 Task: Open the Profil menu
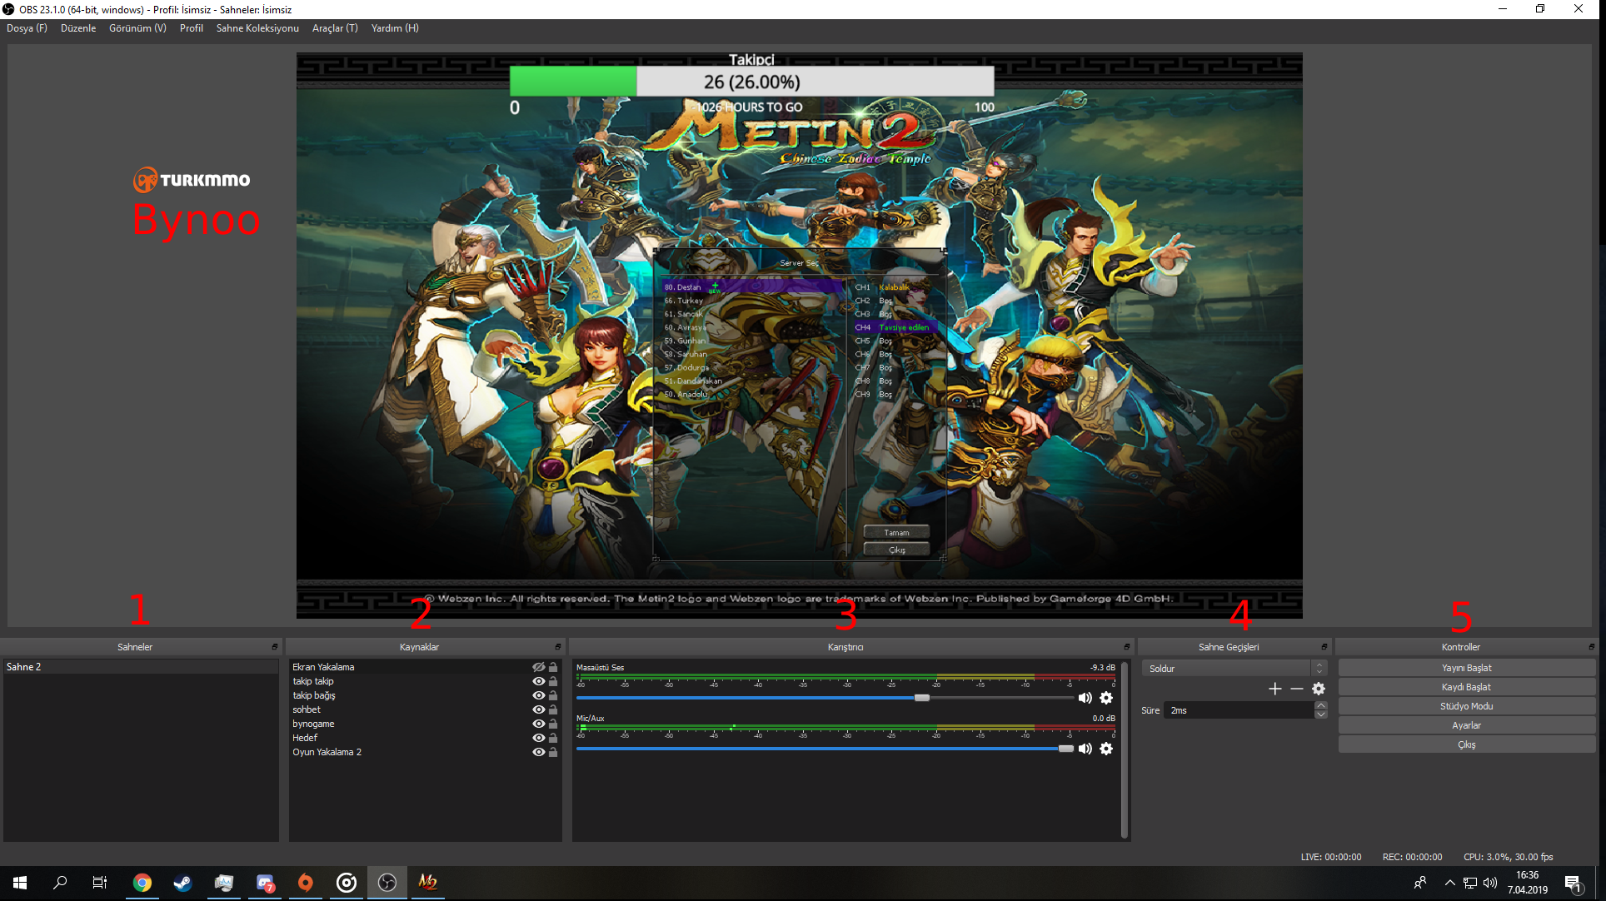coord(192,28)
